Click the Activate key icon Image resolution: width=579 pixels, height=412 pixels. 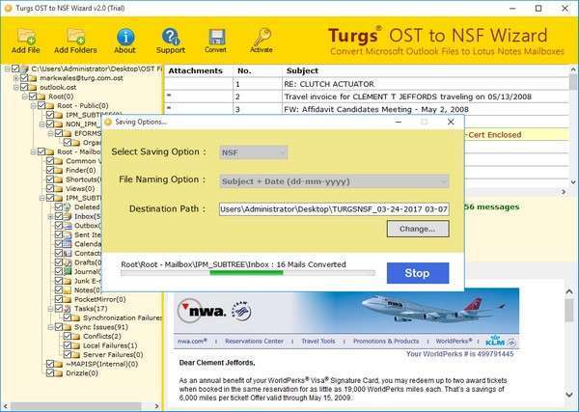[x=261, y=37]
